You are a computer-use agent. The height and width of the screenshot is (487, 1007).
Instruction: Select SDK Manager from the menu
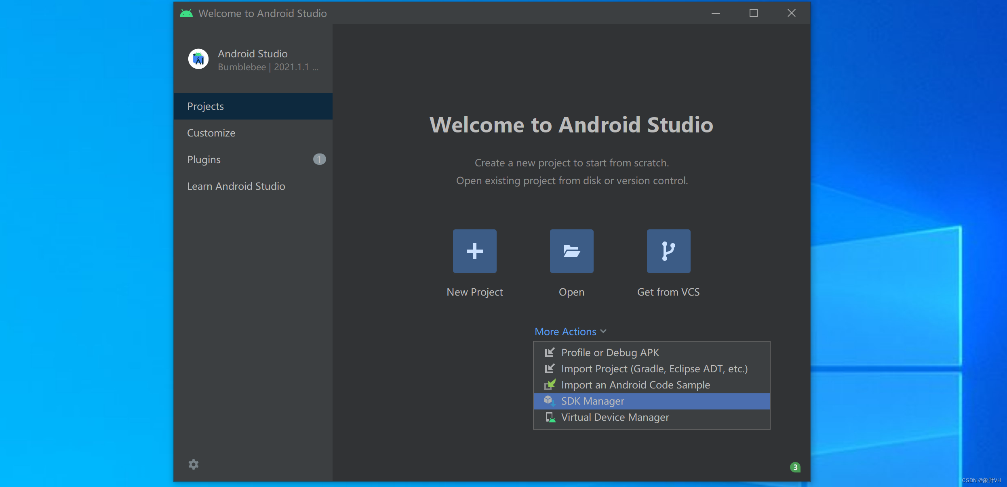592,401
